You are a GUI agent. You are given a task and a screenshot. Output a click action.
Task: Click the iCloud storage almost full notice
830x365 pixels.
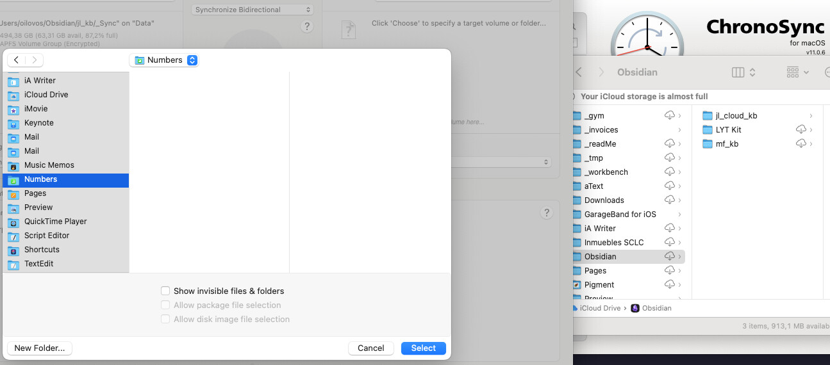pyautogui.click(x=643, y=97)
